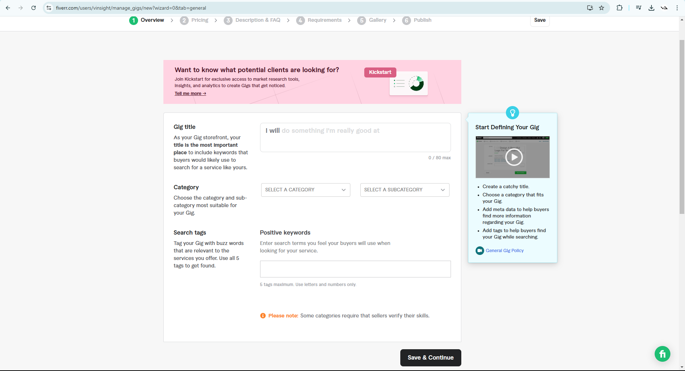Open the Chrome three-dot menu
The width and height of the screenshot is (685, 371).
coord(677,8)
